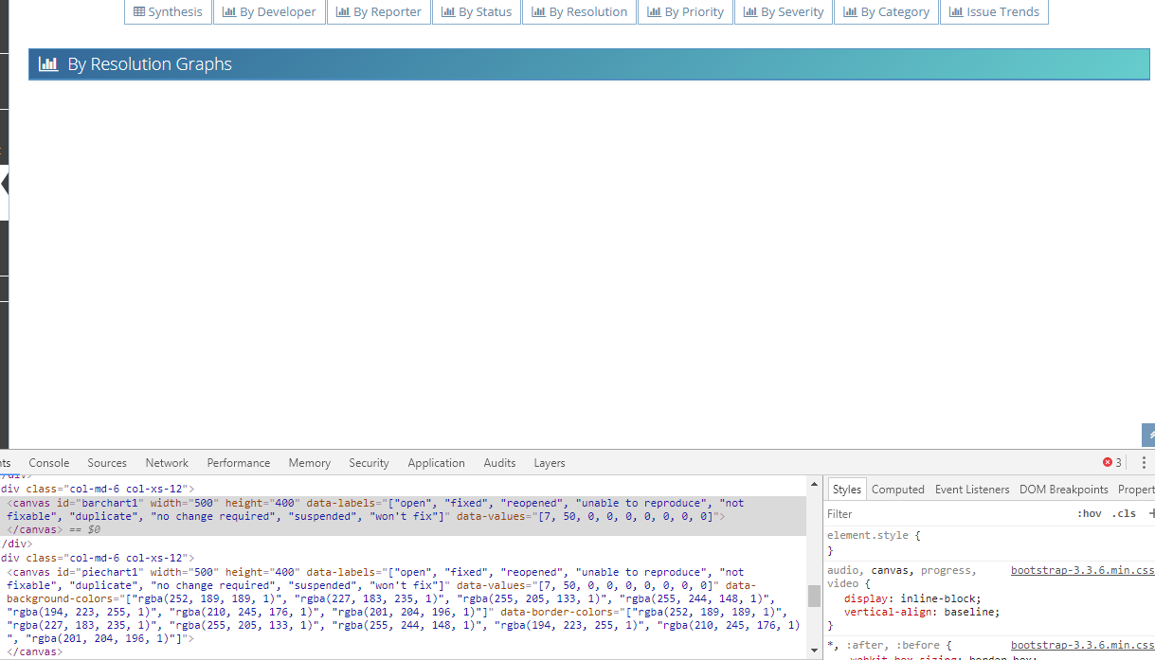Switch to the Network tab
The image size is (1155, 660).
pos(167,463)
